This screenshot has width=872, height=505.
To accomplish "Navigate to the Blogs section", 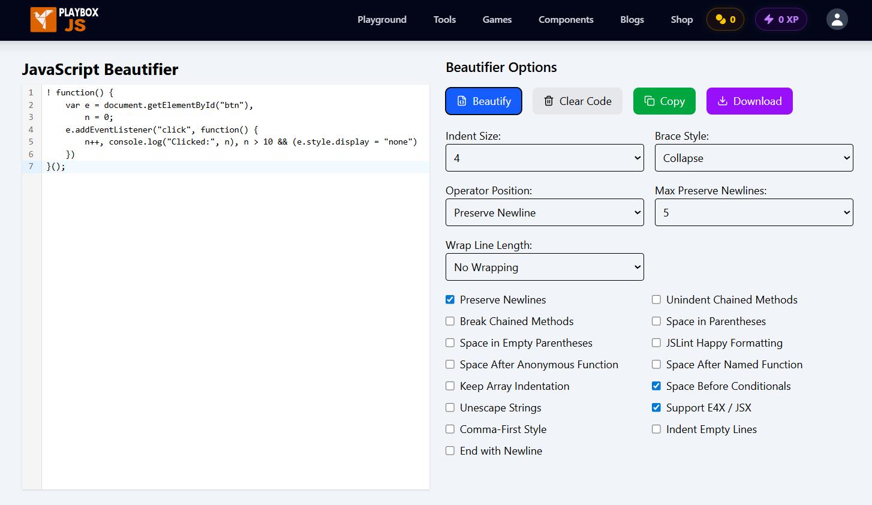I will click(632, 19).
